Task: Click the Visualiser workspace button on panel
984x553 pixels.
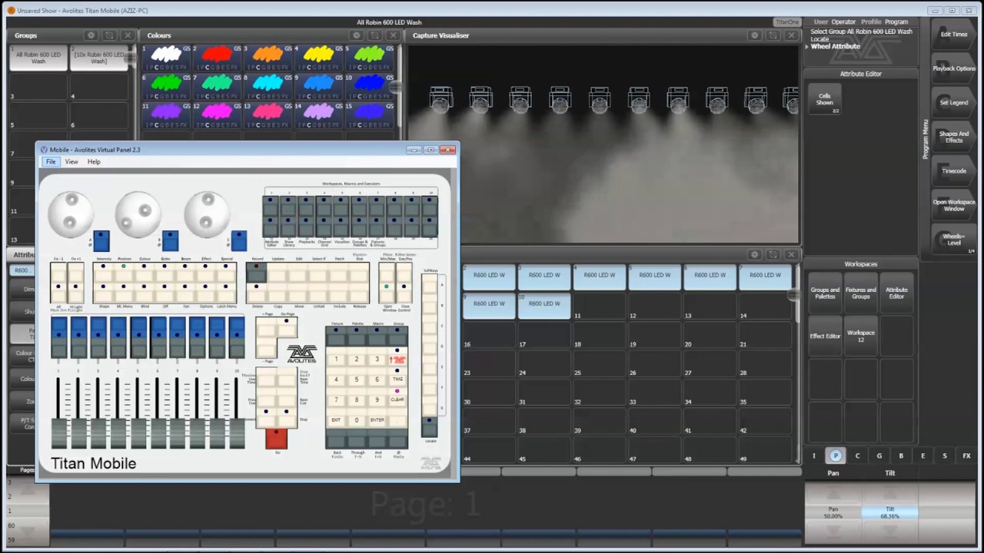Action: 341,226
